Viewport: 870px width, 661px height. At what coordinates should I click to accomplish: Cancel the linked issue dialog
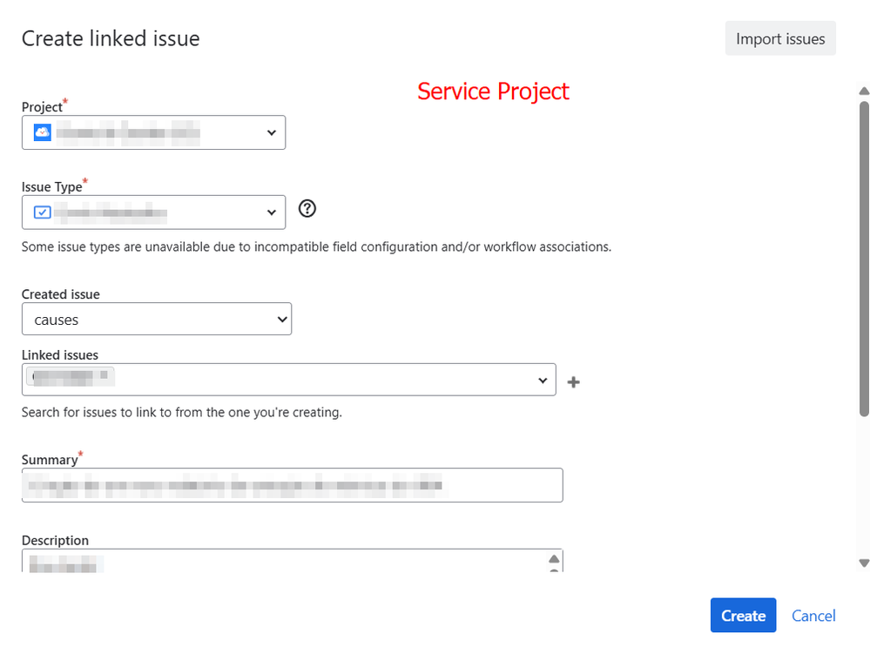pos(813,616)
